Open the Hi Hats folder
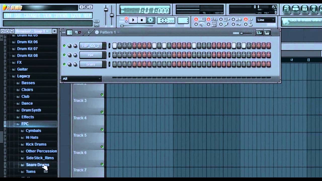This screenshot has width=322, height=181. [x=32, y=137]
